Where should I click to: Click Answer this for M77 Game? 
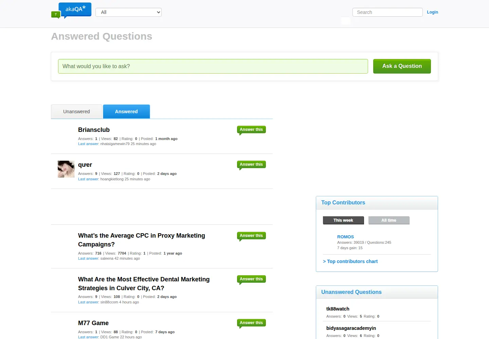click(x=251, y=323)
